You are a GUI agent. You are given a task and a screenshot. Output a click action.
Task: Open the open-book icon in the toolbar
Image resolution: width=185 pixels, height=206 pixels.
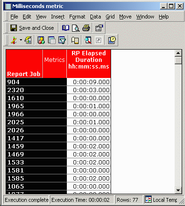tap(65, 28)
